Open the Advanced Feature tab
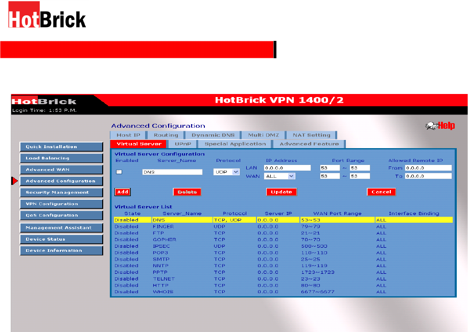Screen dimensions: 468x332 (309, 144)
